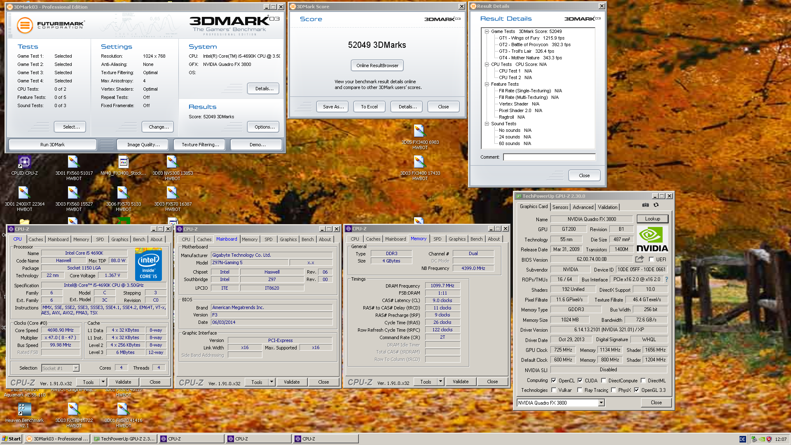Click the red shield tray icon
The height and width of the screenshot is (445, 791).
coord(769,439)
